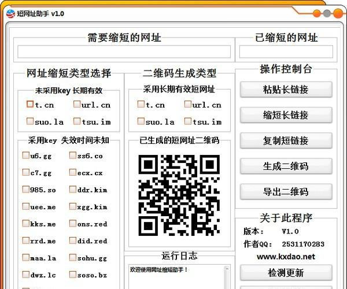
Task: Select the ecx.cx checkbox
Action: click(73, 172)
